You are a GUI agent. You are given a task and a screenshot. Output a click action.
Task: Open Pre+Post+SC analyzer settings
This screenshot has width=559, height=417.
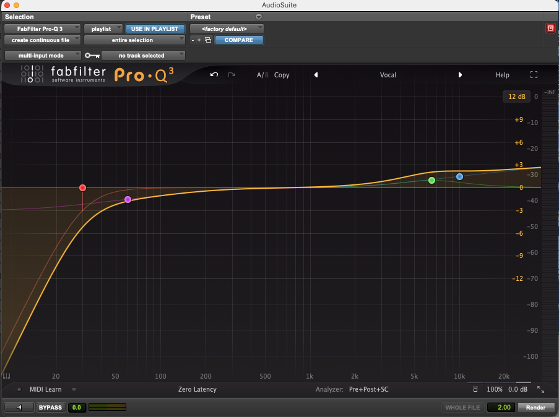[x=368, y=389]
